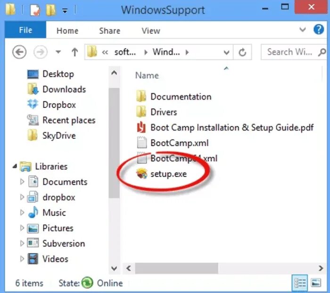Click the new folder icon in title bar
This screenshot has height=293, width=330.
tap(51, 10)
